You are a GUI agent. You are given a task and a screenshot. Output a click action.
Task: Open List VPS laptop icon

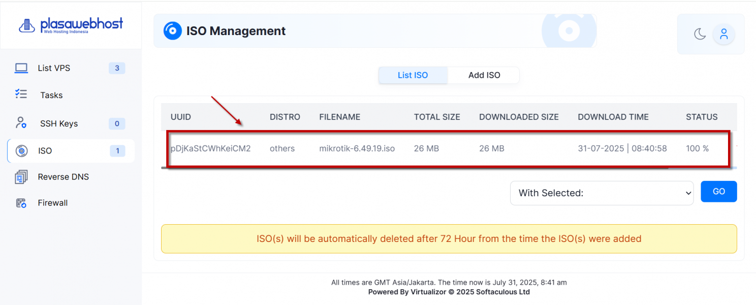21,68
